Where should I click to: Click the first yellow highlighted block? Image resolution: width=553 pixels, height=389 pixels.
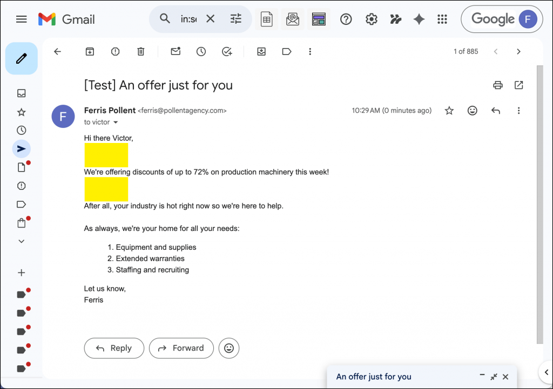pos(106,155)
